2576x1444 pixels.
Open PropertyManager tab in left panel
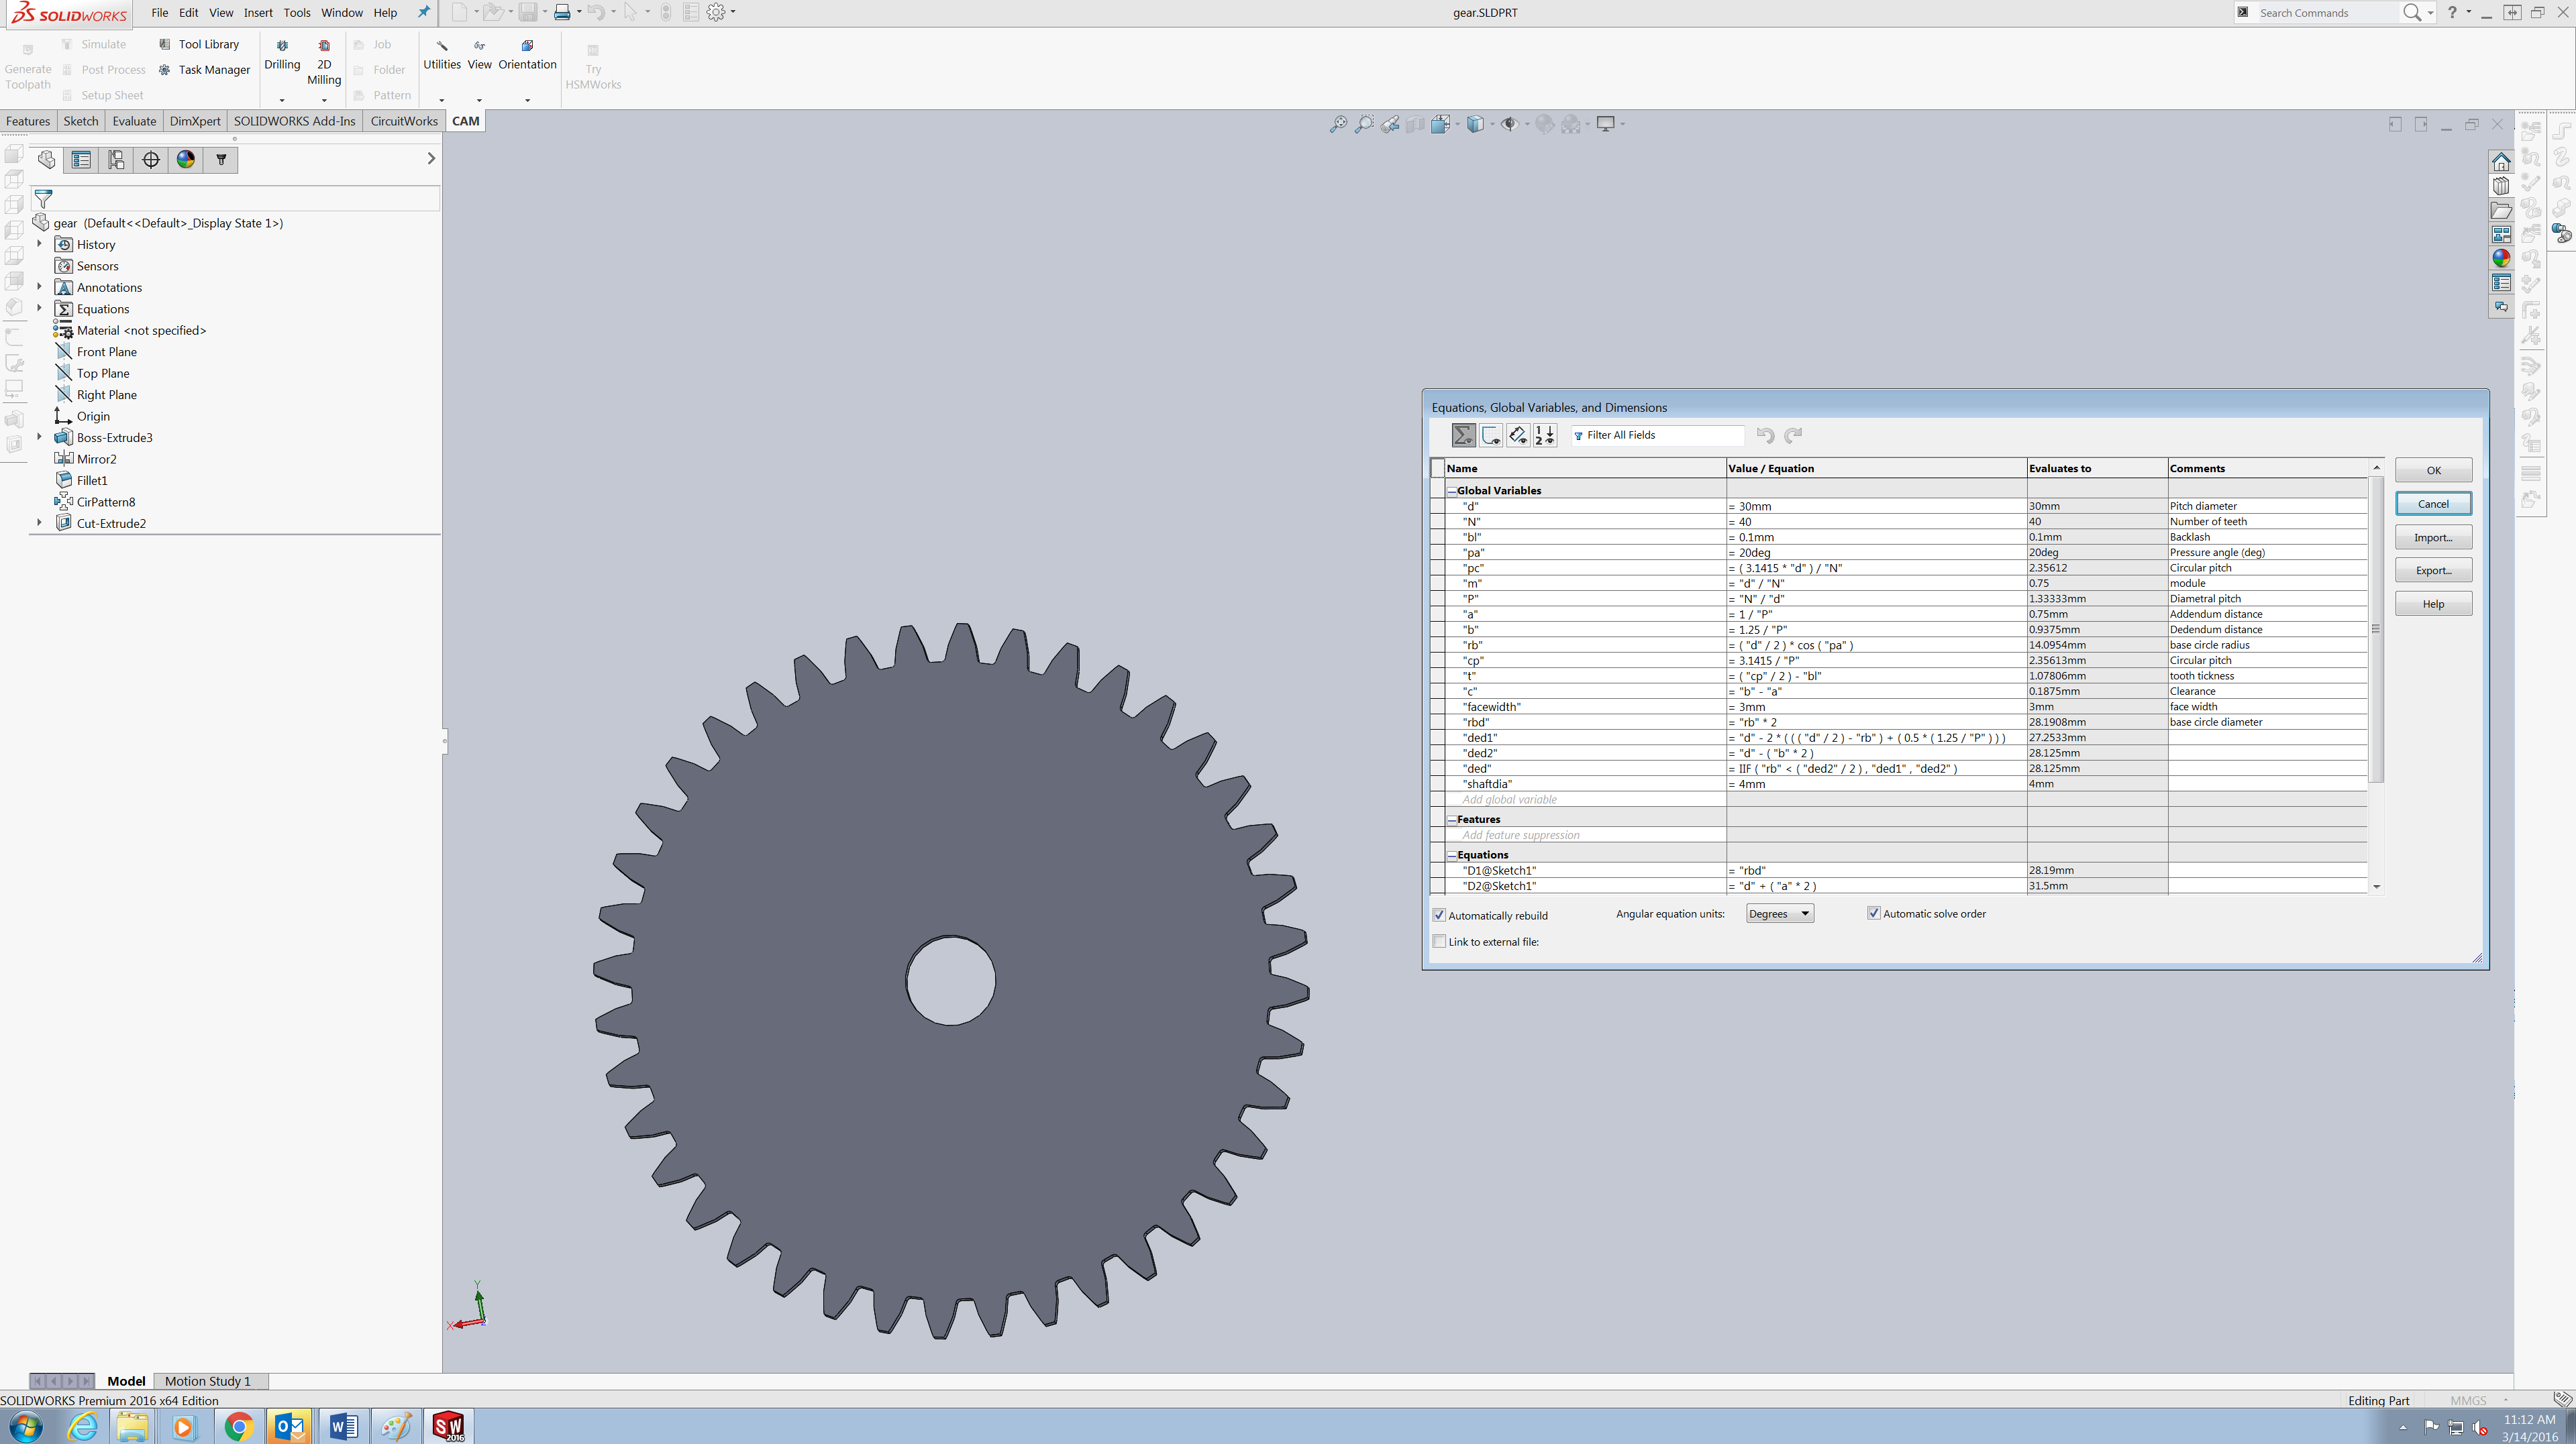(x=82, y=160)
